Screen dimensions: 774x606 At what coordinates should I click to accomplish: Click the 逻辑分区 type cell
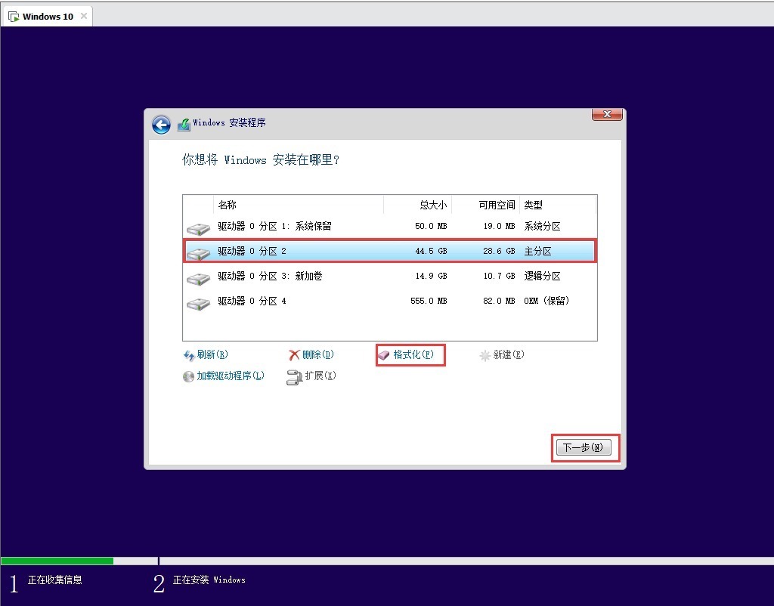point(542,276)
